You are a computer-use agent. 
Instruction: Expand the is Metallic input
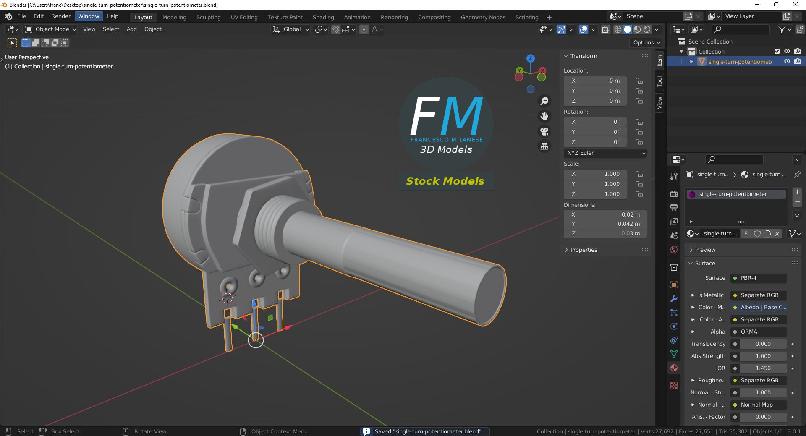coord(693,295)
